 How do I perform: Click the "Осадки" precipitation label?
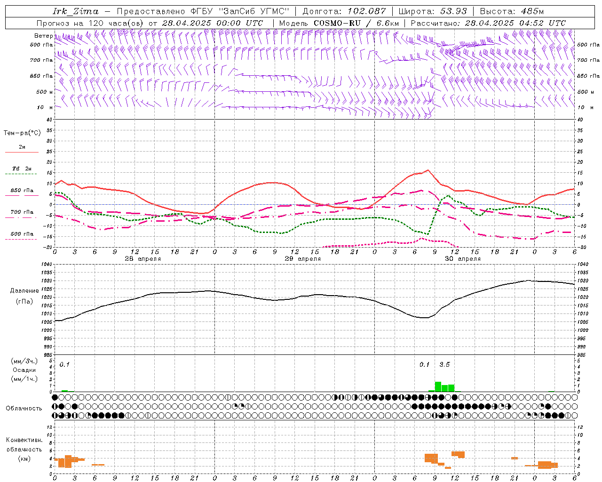(x=24, y=370)
